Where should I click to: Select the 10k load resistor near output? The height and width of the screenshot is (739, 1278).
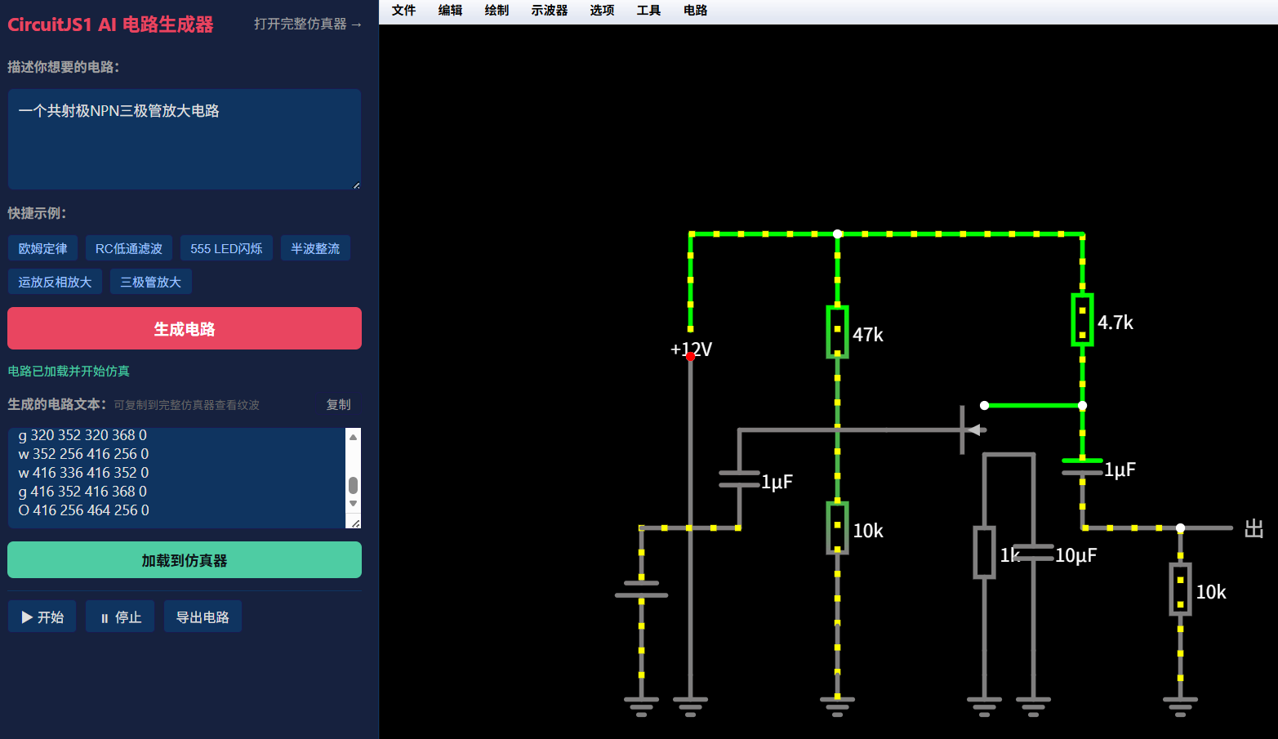1180,589
